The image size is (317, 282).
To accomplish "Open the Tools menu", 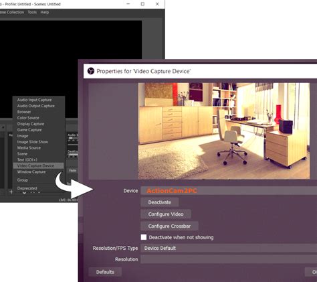I will 32,12.
